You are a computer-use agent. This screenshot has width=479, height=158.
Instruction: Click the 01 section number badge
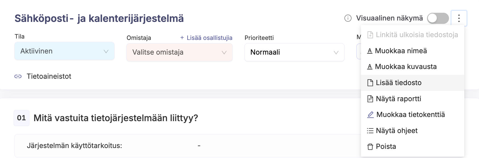(21, 118)
